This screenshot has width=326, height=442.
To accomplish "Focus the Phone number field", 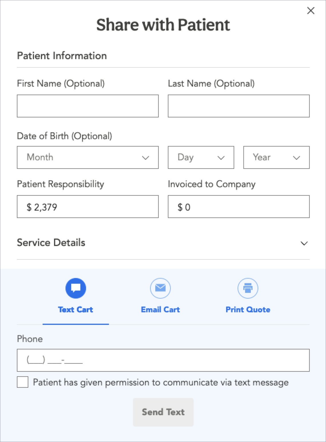I will pyautogui.click(x=163, y=360).
